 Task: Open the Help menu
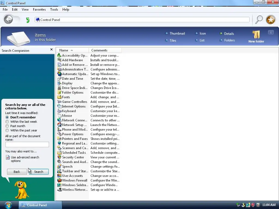pos(66,10)
